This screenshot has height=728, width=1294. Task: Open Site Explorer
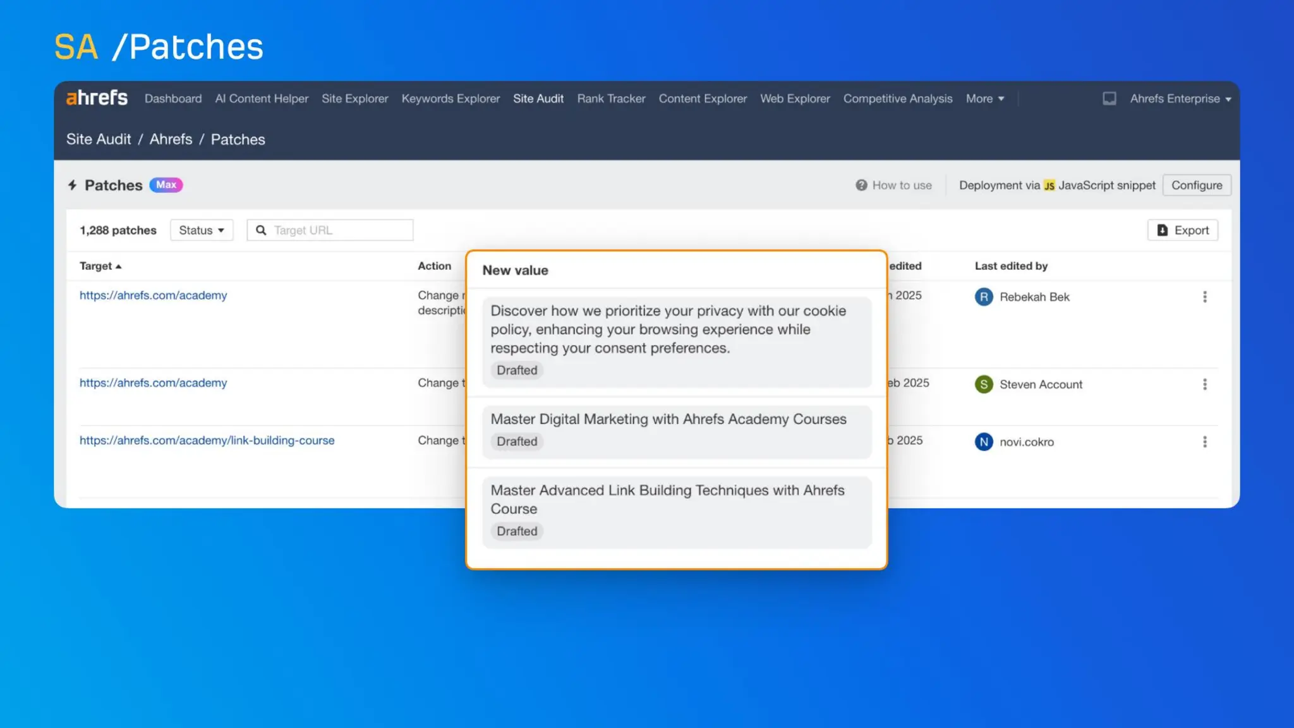(354, 99)
